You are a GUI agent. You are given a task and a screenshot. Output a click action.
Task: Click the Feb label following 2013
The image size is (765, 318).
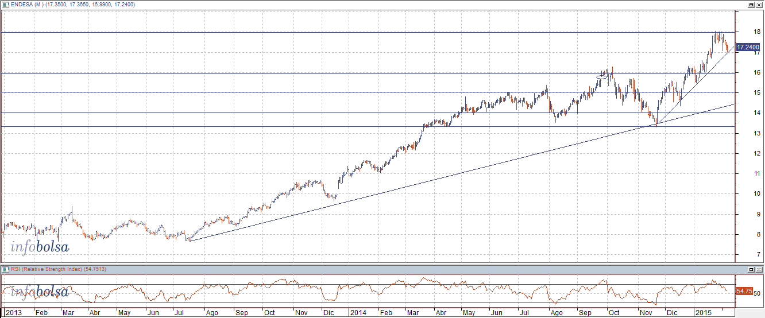(41, 313)
